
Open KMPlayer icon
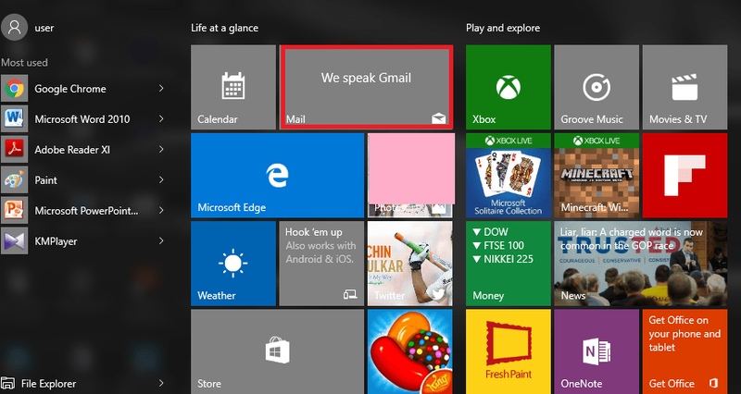coord(14,241)
